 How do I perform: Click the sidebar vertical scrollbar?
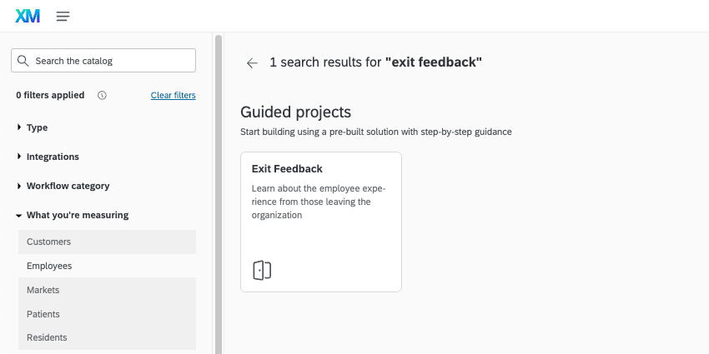point(219,192)
